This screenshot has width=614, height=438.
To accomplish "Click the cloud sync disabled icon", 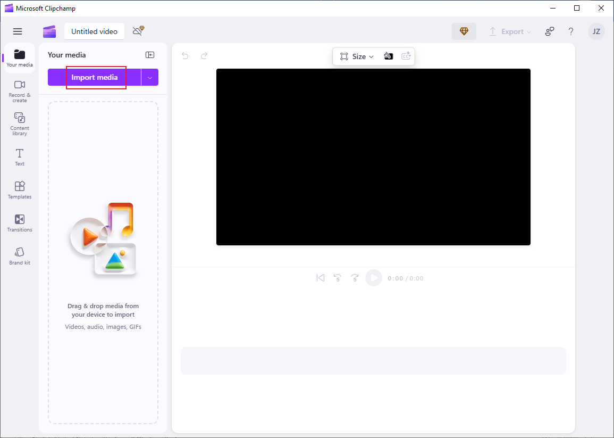I will (138, 31).
